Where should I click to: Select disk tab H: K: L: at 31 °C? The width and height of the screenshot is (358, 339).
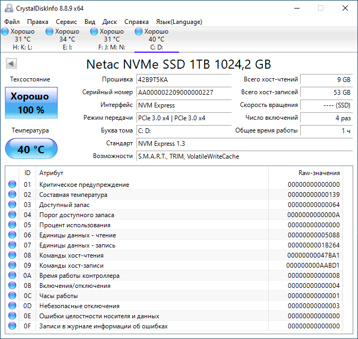tap(22, 39)
